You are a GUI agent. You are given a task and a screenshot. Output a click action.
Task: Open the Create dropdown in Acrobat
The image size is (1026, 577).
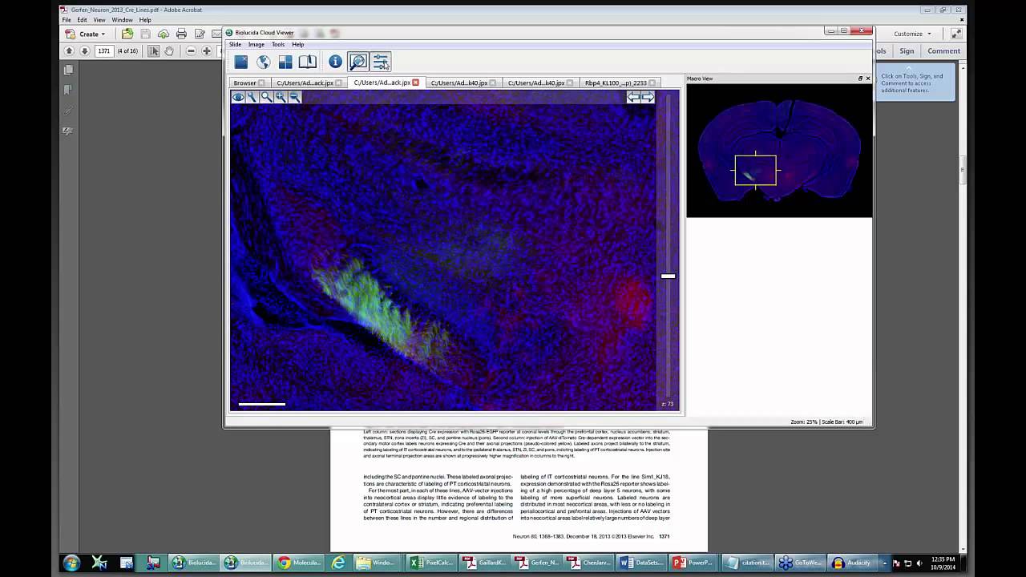(85, 34)
